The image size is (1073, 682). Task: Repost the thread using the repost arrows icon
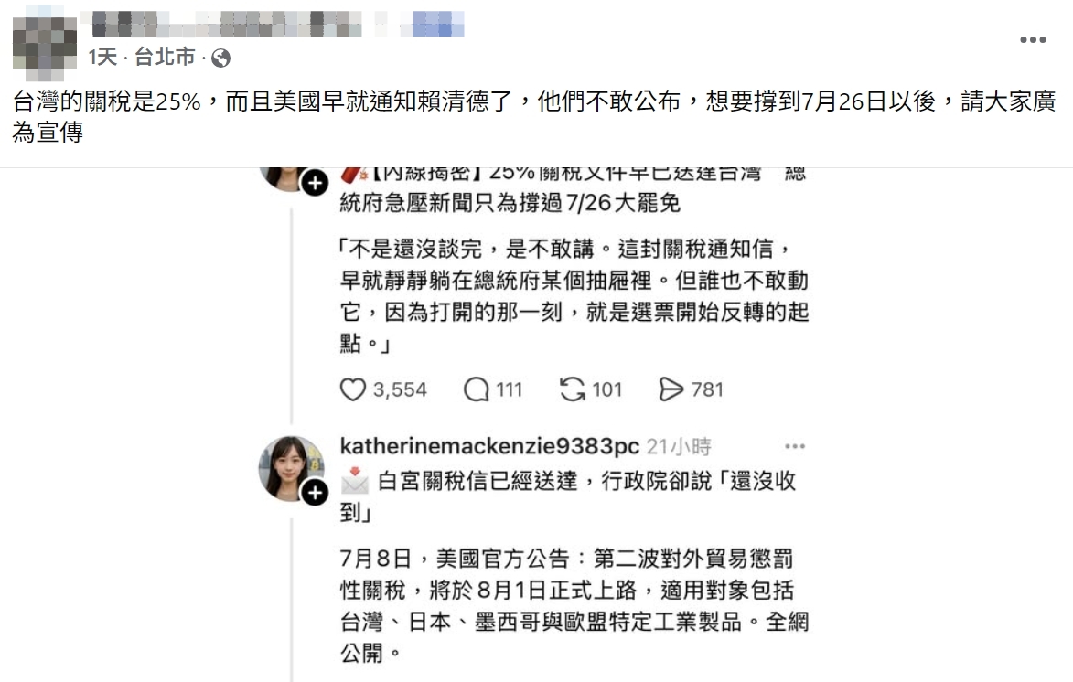pyautogui.click(x=572, y=389)
